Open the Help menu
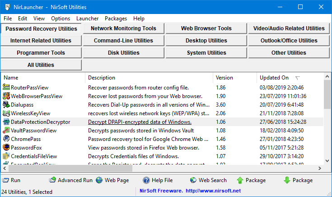 pos(139,19)
